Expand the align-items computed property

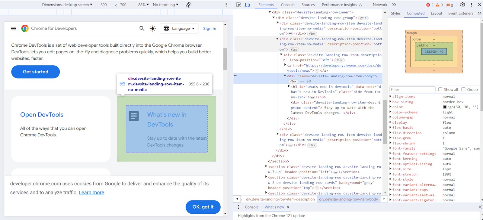(x=390, y=97)
